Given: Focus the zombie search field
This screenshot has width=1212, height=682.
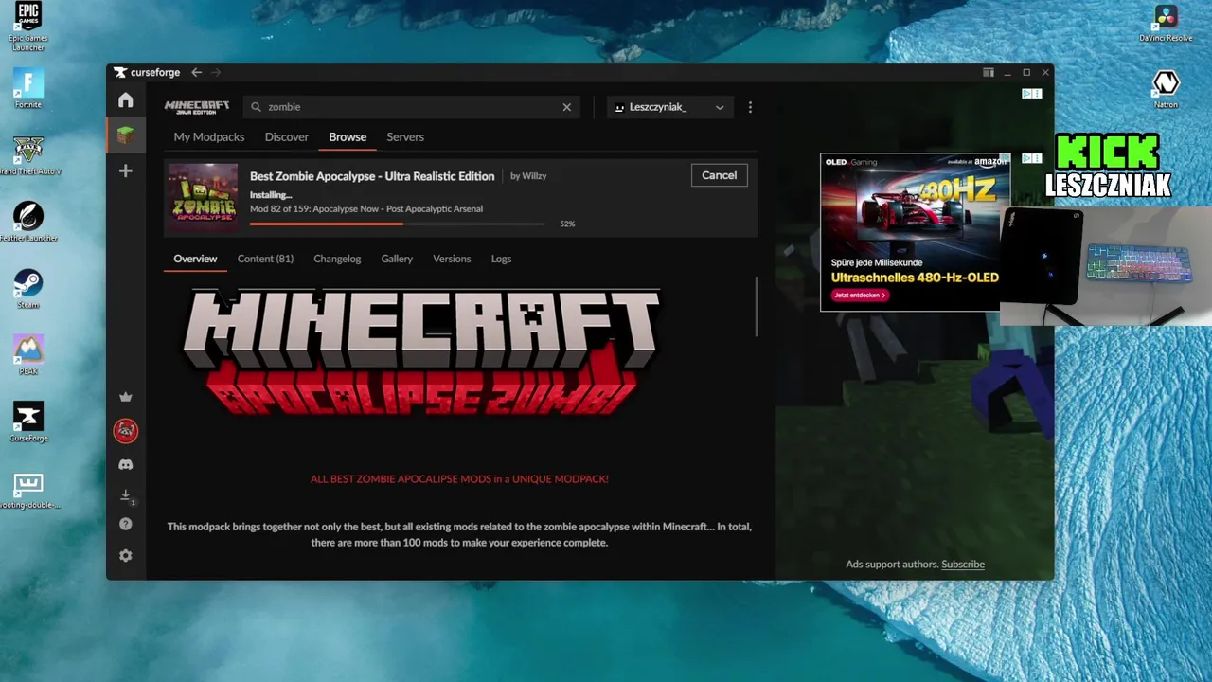Looking at the screenshot, I should tap(412, 107).
